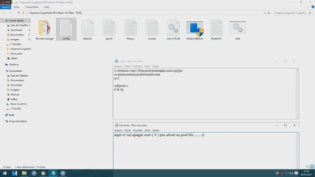Click the Windows Start button
This screenshot has height=177, width=315.
click(4, 173)
